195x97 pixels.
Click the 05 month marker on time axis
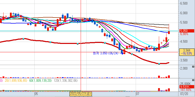pyautogui.click(x=36, y=93)
